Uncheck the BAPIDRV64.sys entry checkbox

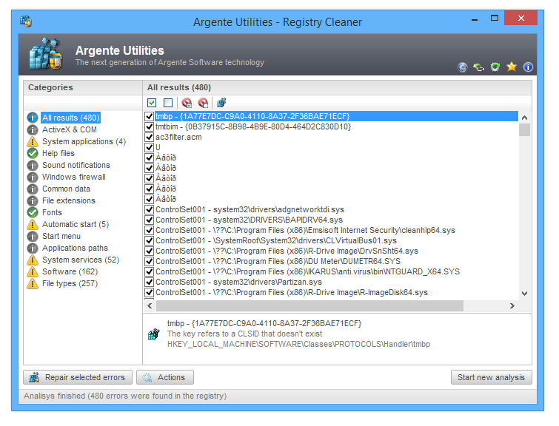149,220
